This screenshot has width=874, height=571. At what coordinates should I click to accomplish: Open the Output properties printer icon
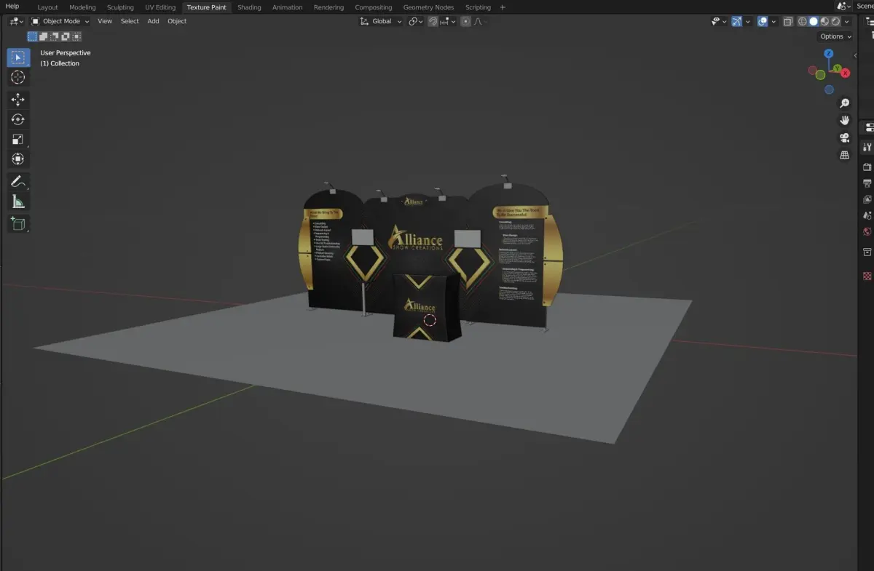click(x=867, y=183)
